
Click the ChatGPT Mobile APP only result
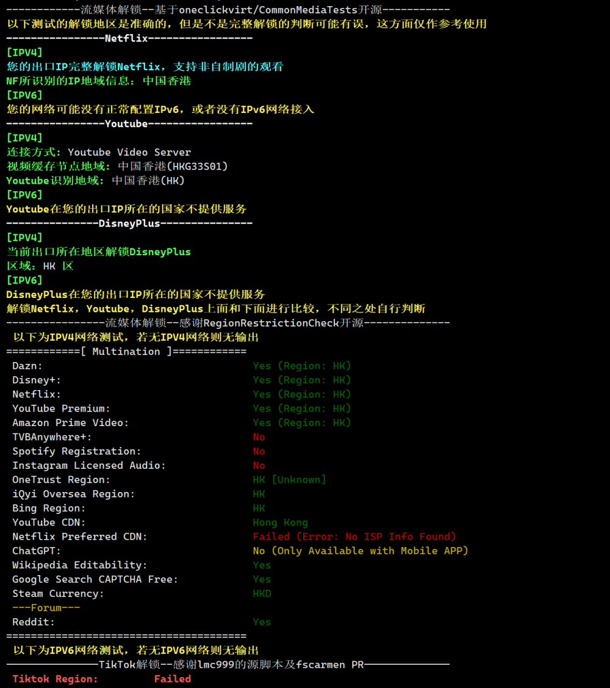(361, 551)
